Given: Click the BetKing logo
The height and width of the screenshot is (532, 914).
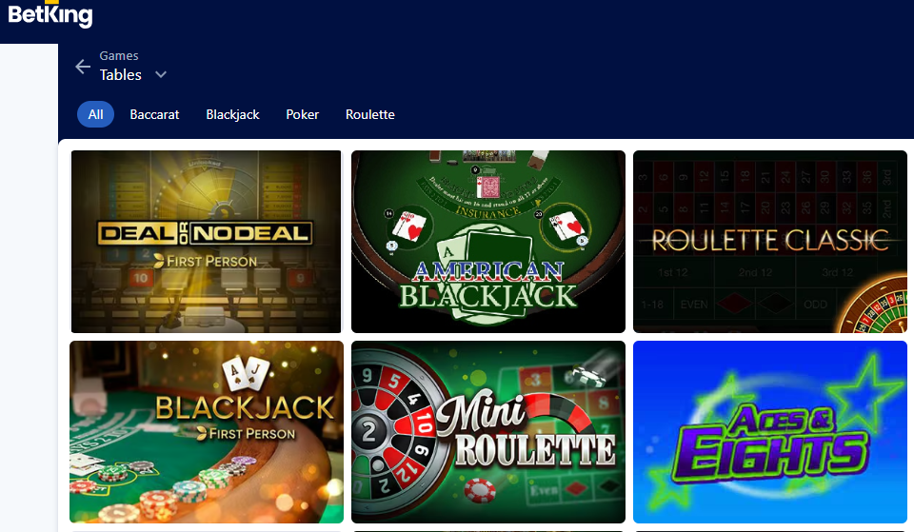Looking at the screenshot, I should (x=50, y=14).
